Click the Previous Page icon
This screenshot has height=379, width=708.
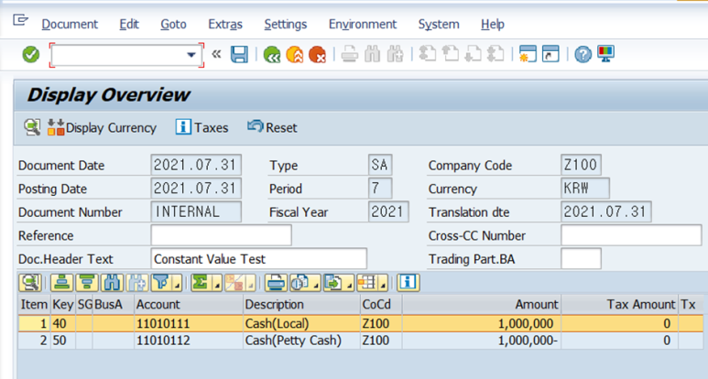point(451,54)
